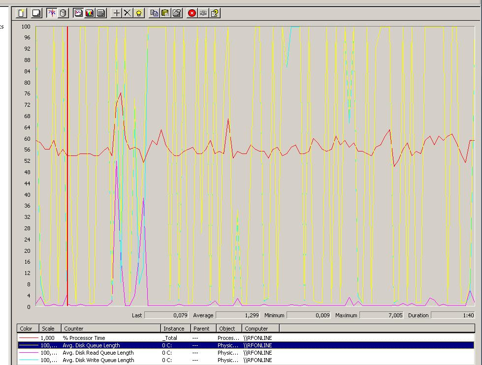Toggle the red Freeze Display button

coord(192,13)
